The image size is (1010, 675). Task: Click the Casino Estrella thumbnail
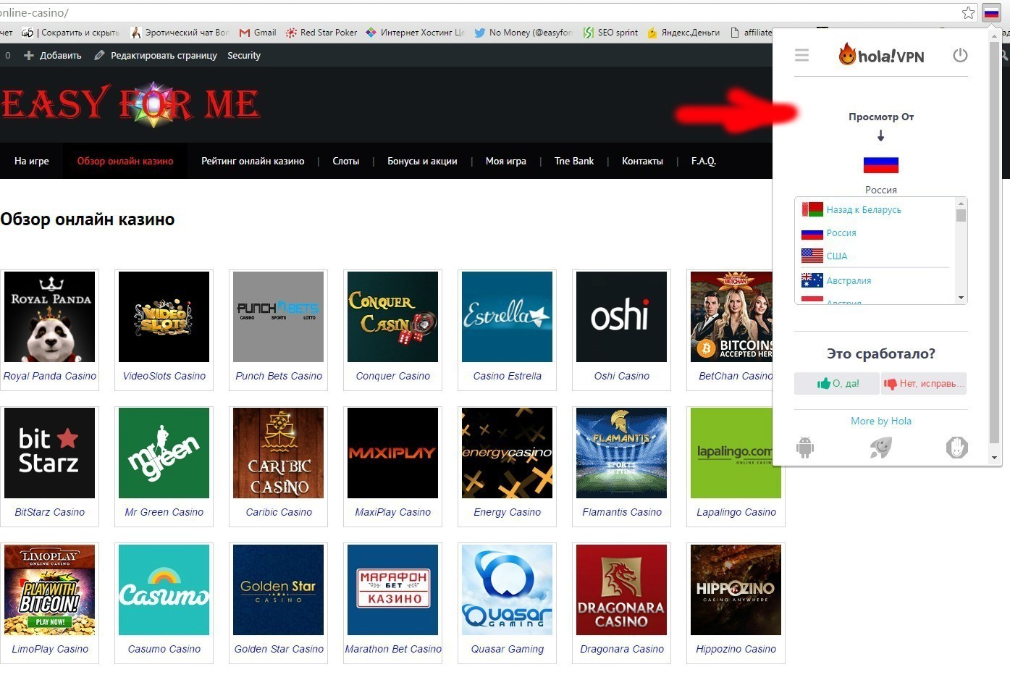[508, 316]
